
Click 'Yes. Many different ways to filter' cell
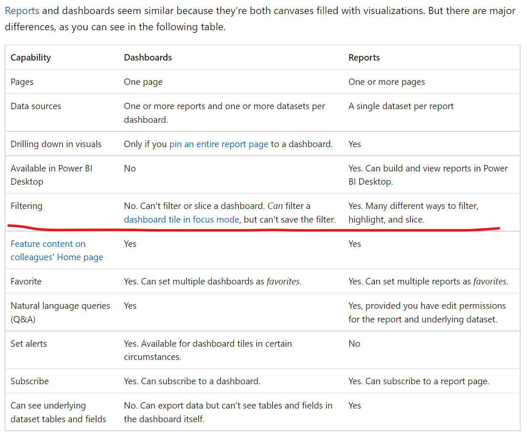[x=413, y=213]
